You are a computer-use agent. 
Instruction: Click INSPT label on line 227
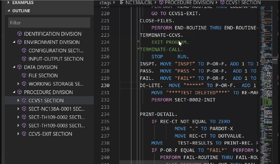coord(148,64)
